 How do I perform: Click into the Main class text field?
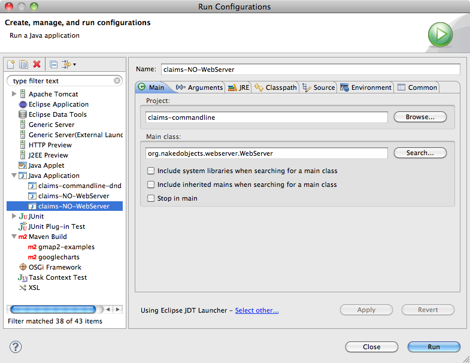coord(267,153)
